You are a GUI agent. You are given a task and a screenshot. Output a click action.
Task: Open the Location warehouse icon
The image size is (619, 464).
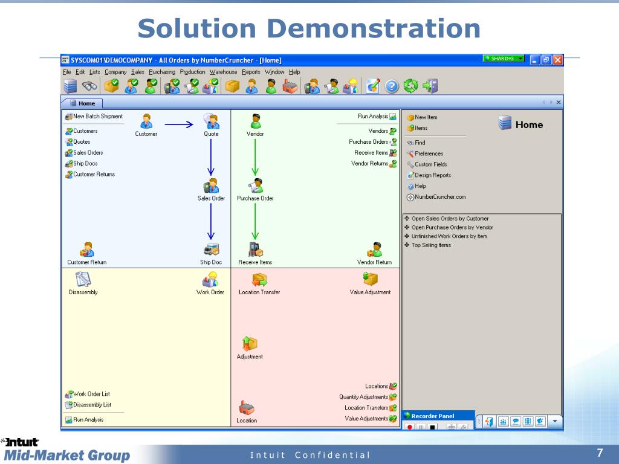tap(247, 408)
